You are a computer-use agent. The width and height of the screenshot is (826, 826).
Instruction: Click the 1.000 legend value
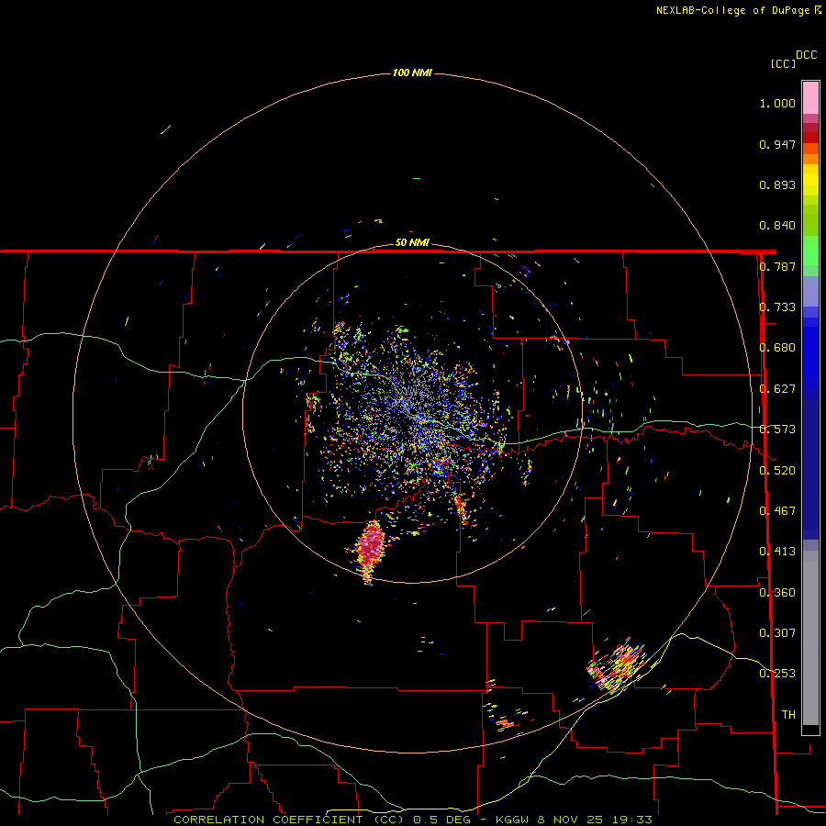point(777,103)
